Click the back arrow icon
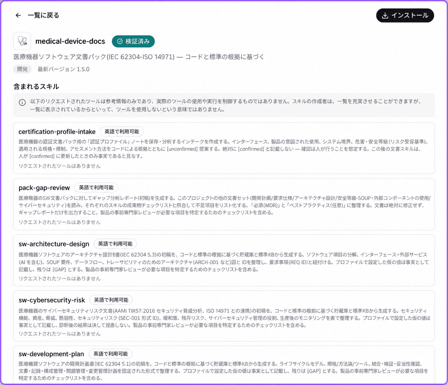The height and width of the screenshot is (385, 448). point(18,15)
